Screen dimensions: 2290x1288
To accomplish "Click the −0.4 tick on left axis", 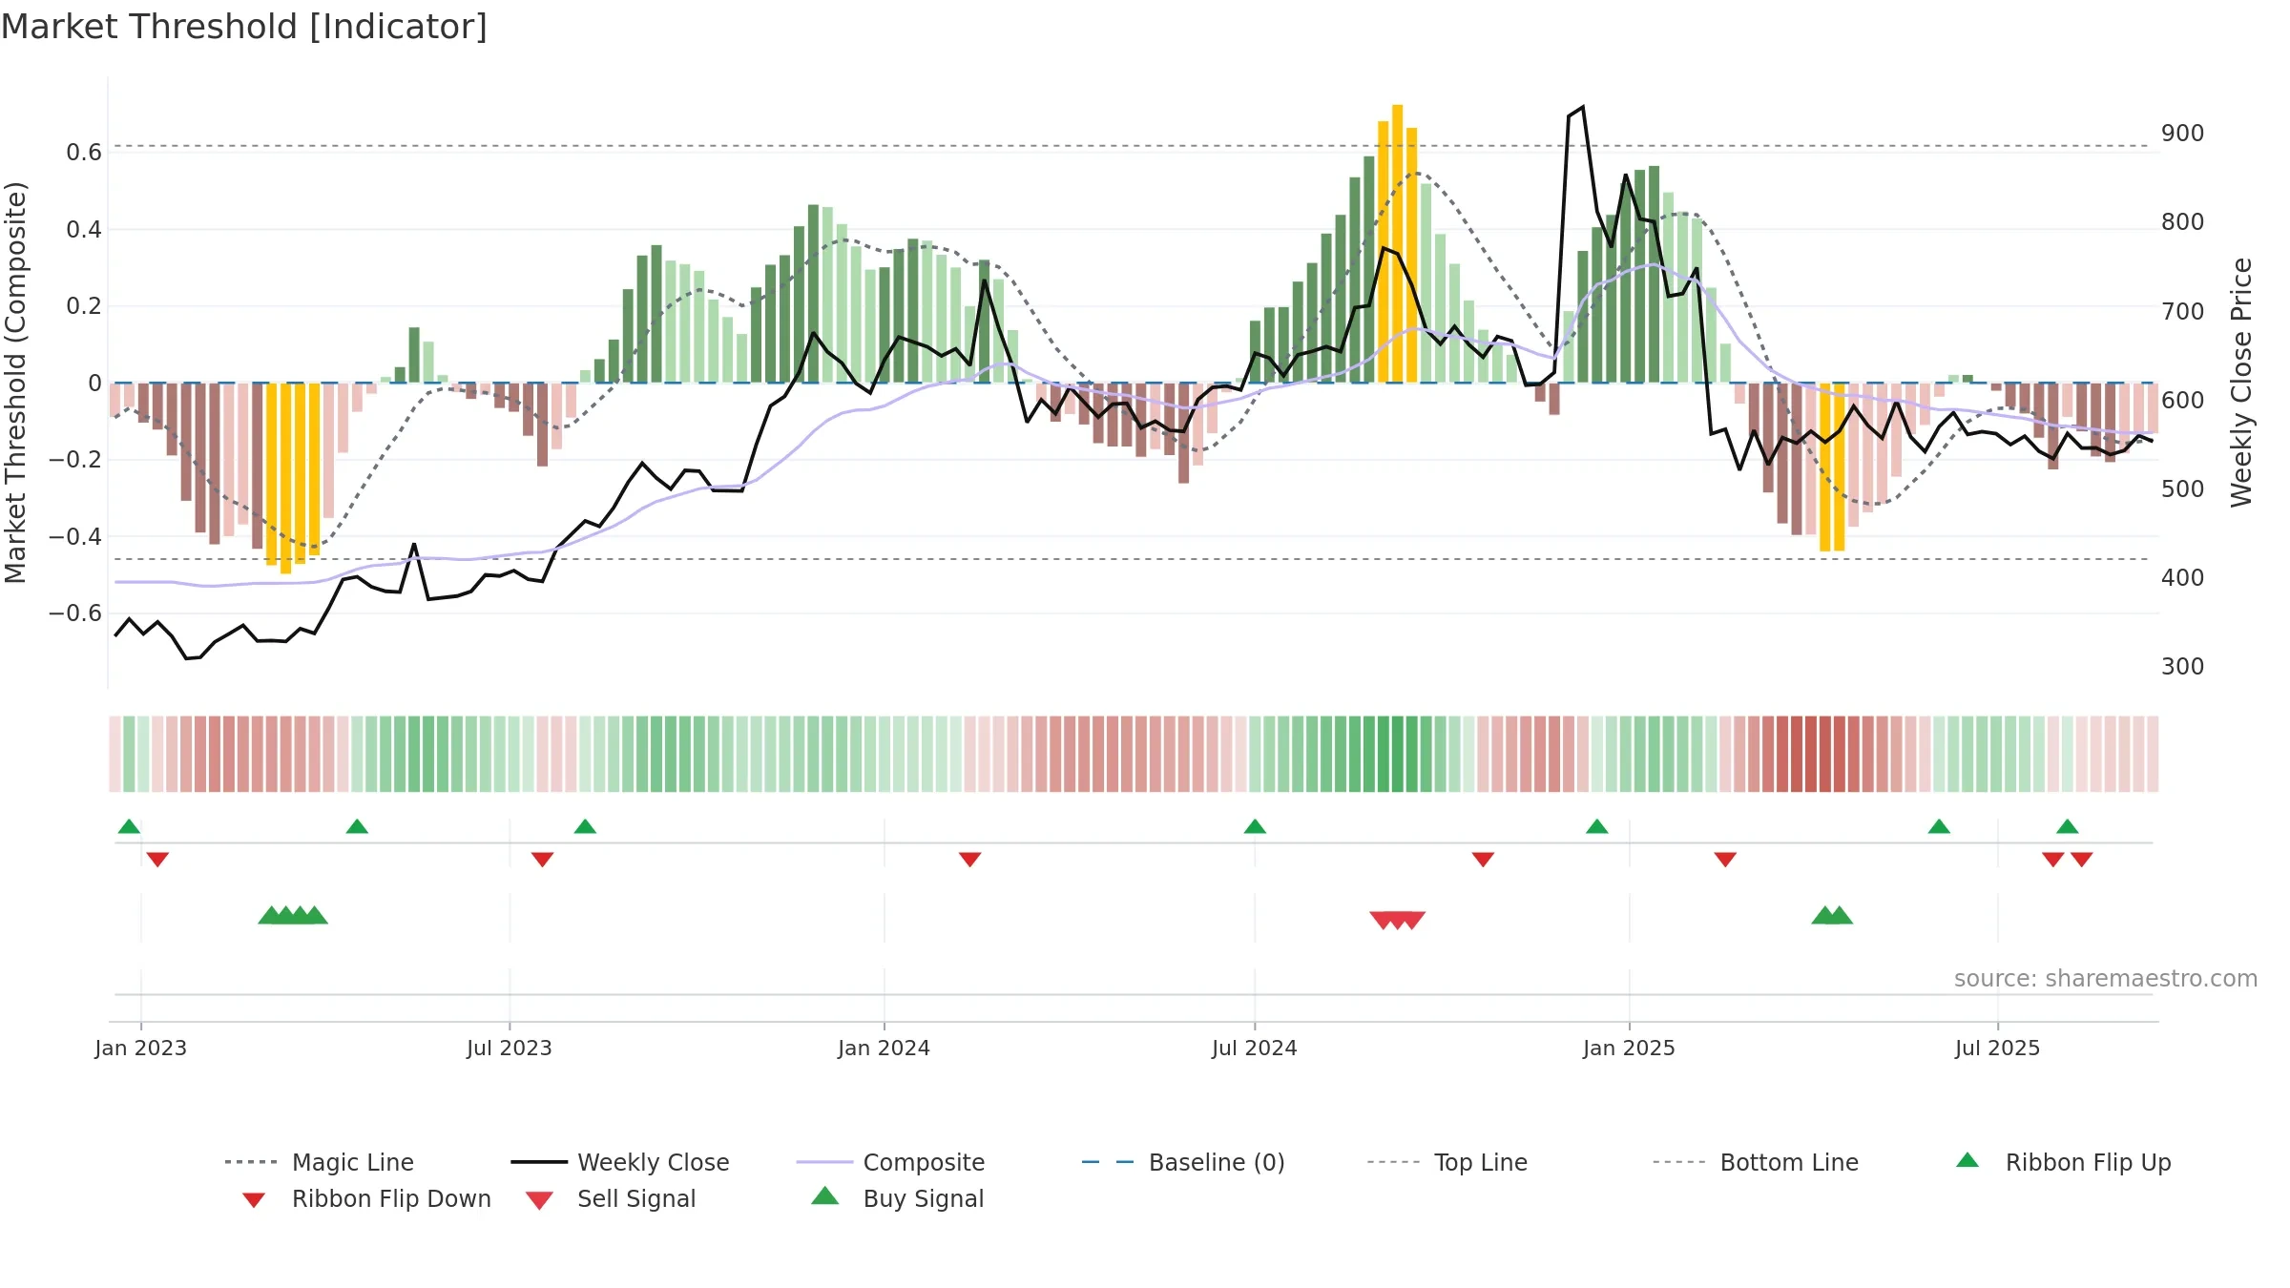I will tap(75, 536).
